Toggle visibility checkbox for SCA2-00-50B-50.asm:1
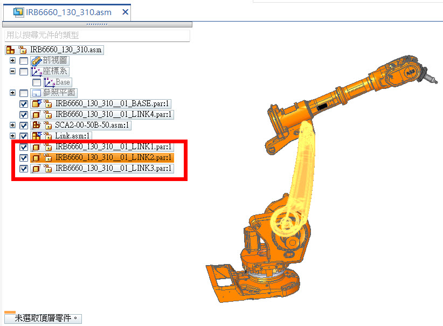The width and height of the screenshot is (443, 326). pos(24,125)
